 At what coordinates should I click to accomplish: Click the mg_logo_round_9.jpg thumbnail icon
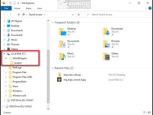[59, 80]
